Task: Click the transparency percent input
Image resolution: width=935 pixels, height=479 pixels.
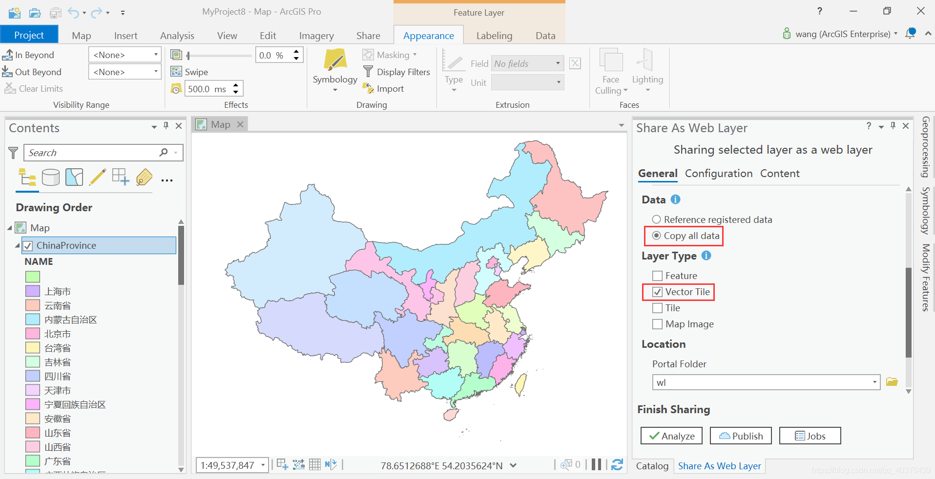Action: 273,55
